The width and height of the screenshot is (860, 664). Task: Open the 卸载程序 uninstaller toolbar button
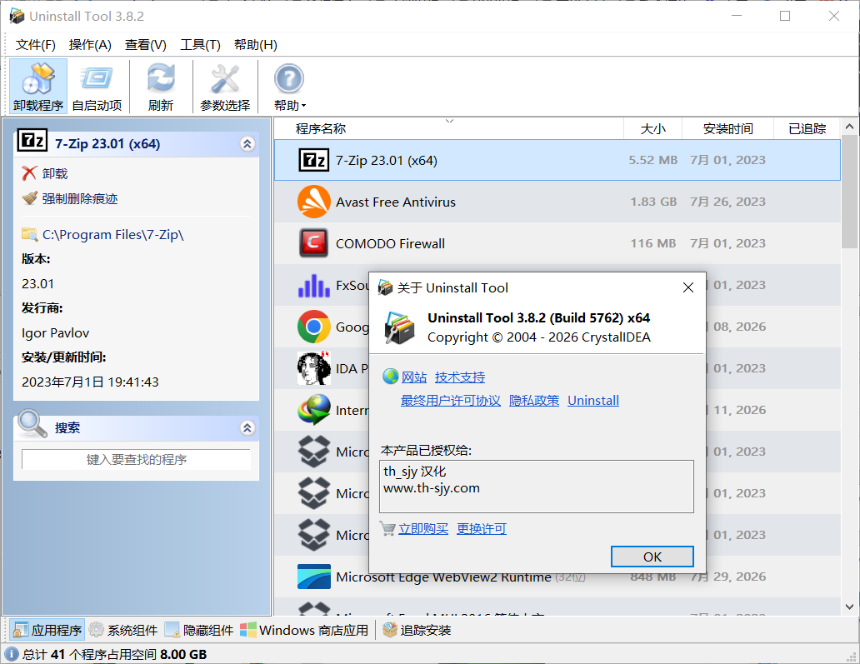click(38, 87)
